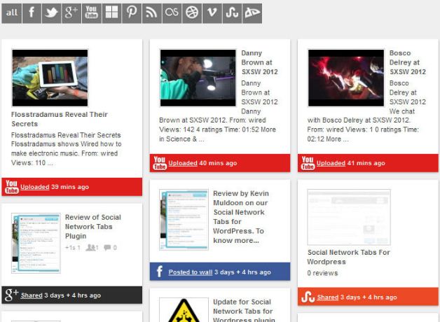
Task: Open 'Danny Brown at SXSW 2012' title
Action: [x=259, y=62]
